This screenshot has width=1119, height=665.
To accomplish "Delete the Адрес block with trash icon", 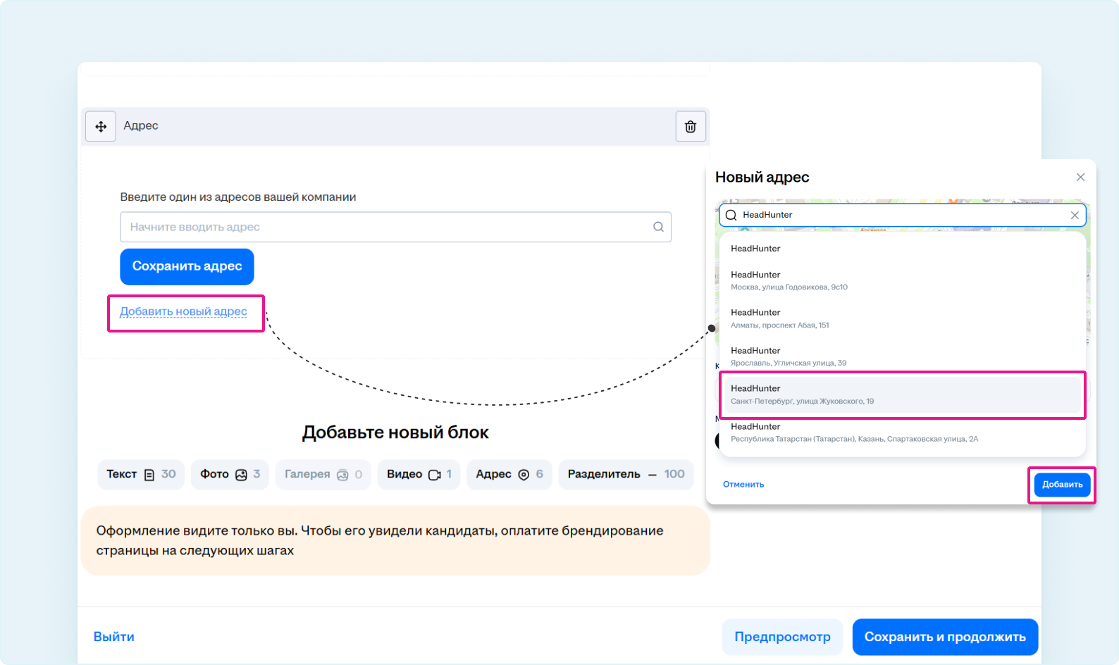I will coord(691,127).
